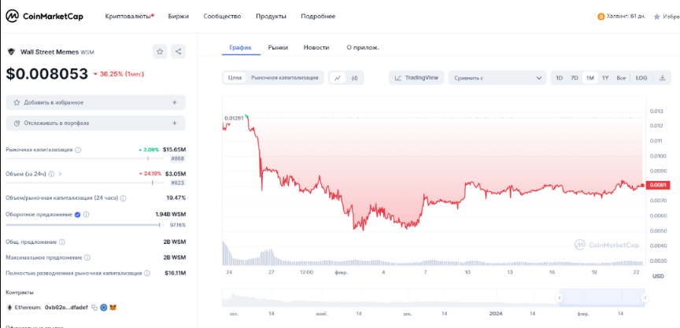This screenshot has width=680, height=328.
Task: Click the Халвинг: 61 дн. link
Action: (x=626, y=17)
